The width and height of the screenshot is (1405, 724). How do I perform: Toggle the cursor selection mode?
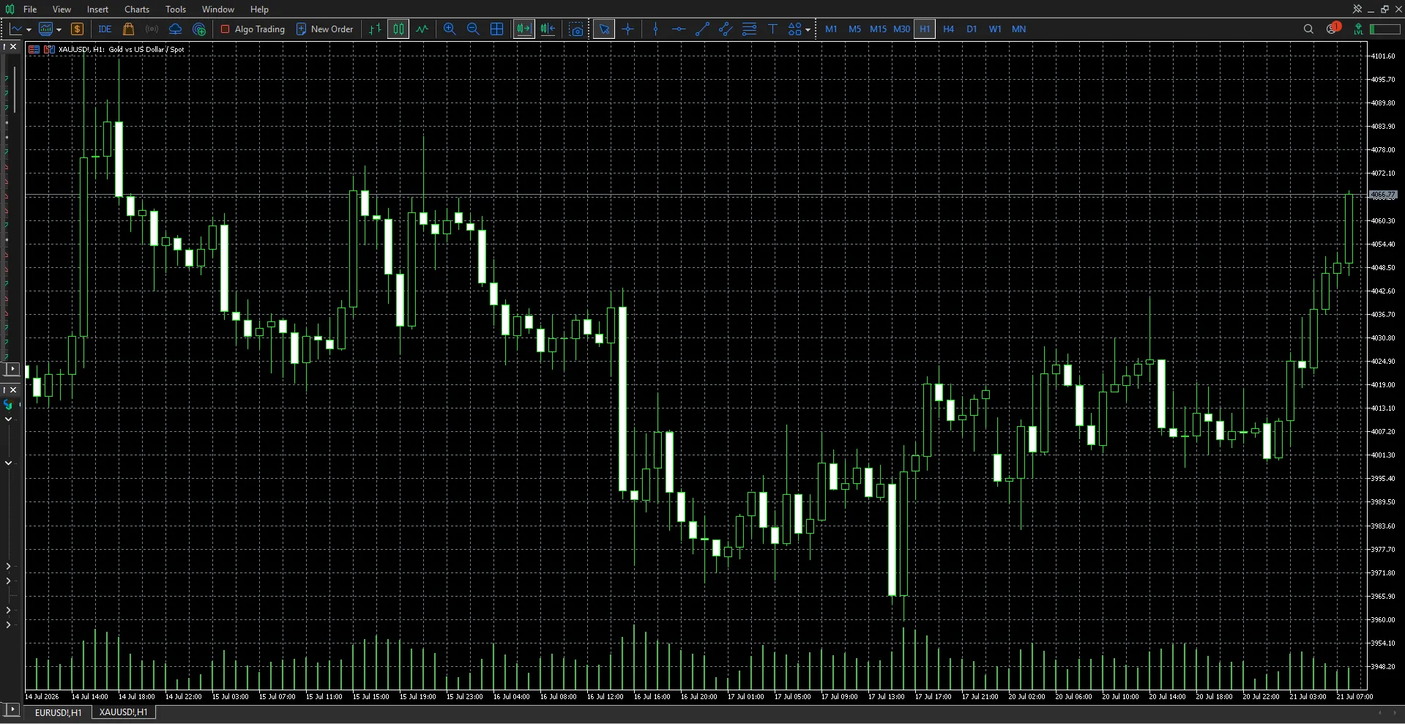(x=604, y=29)
